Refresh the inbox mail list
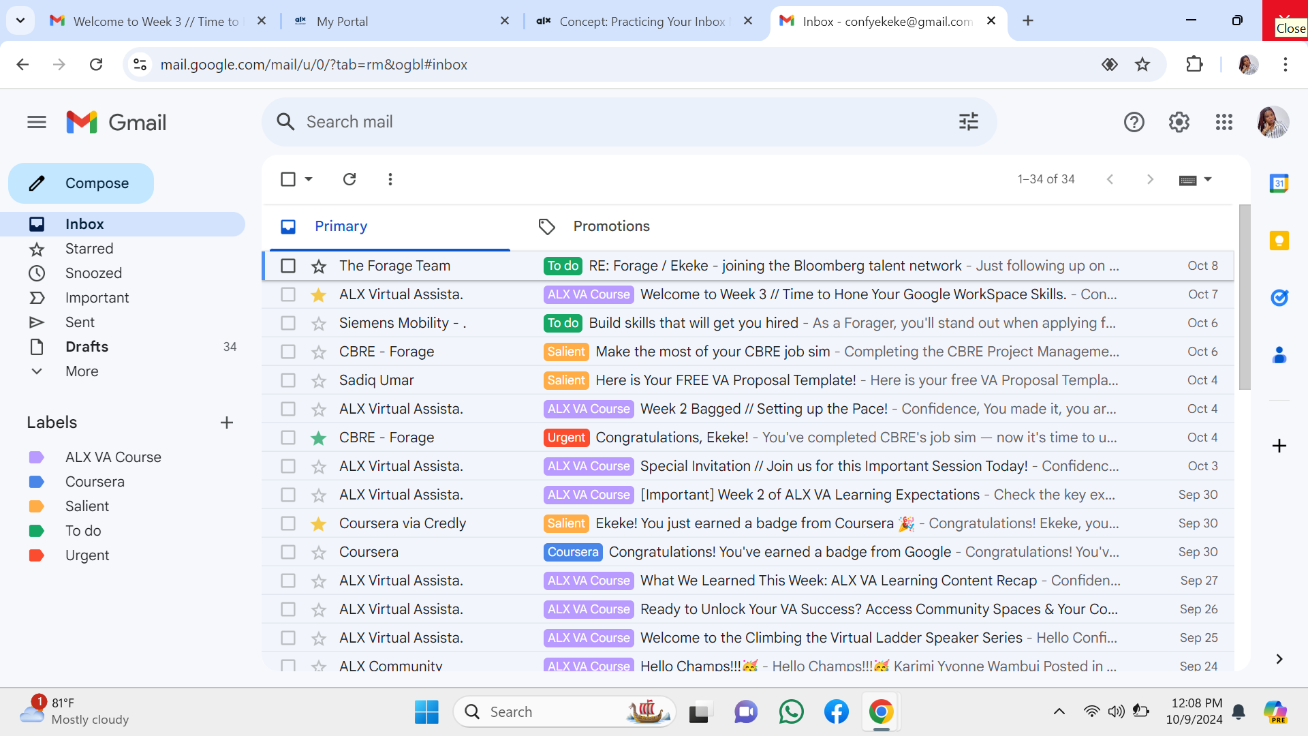Image resolution: width=1308 pixels, height=736 pixels. click(x=349, y=179)
